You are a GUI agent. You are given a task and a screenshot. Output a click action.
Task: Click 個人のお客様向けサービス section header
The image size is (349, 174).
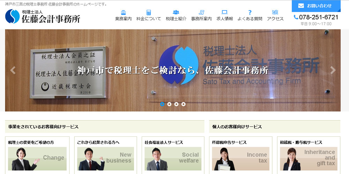pyautogui.click(x=275, y=127)
